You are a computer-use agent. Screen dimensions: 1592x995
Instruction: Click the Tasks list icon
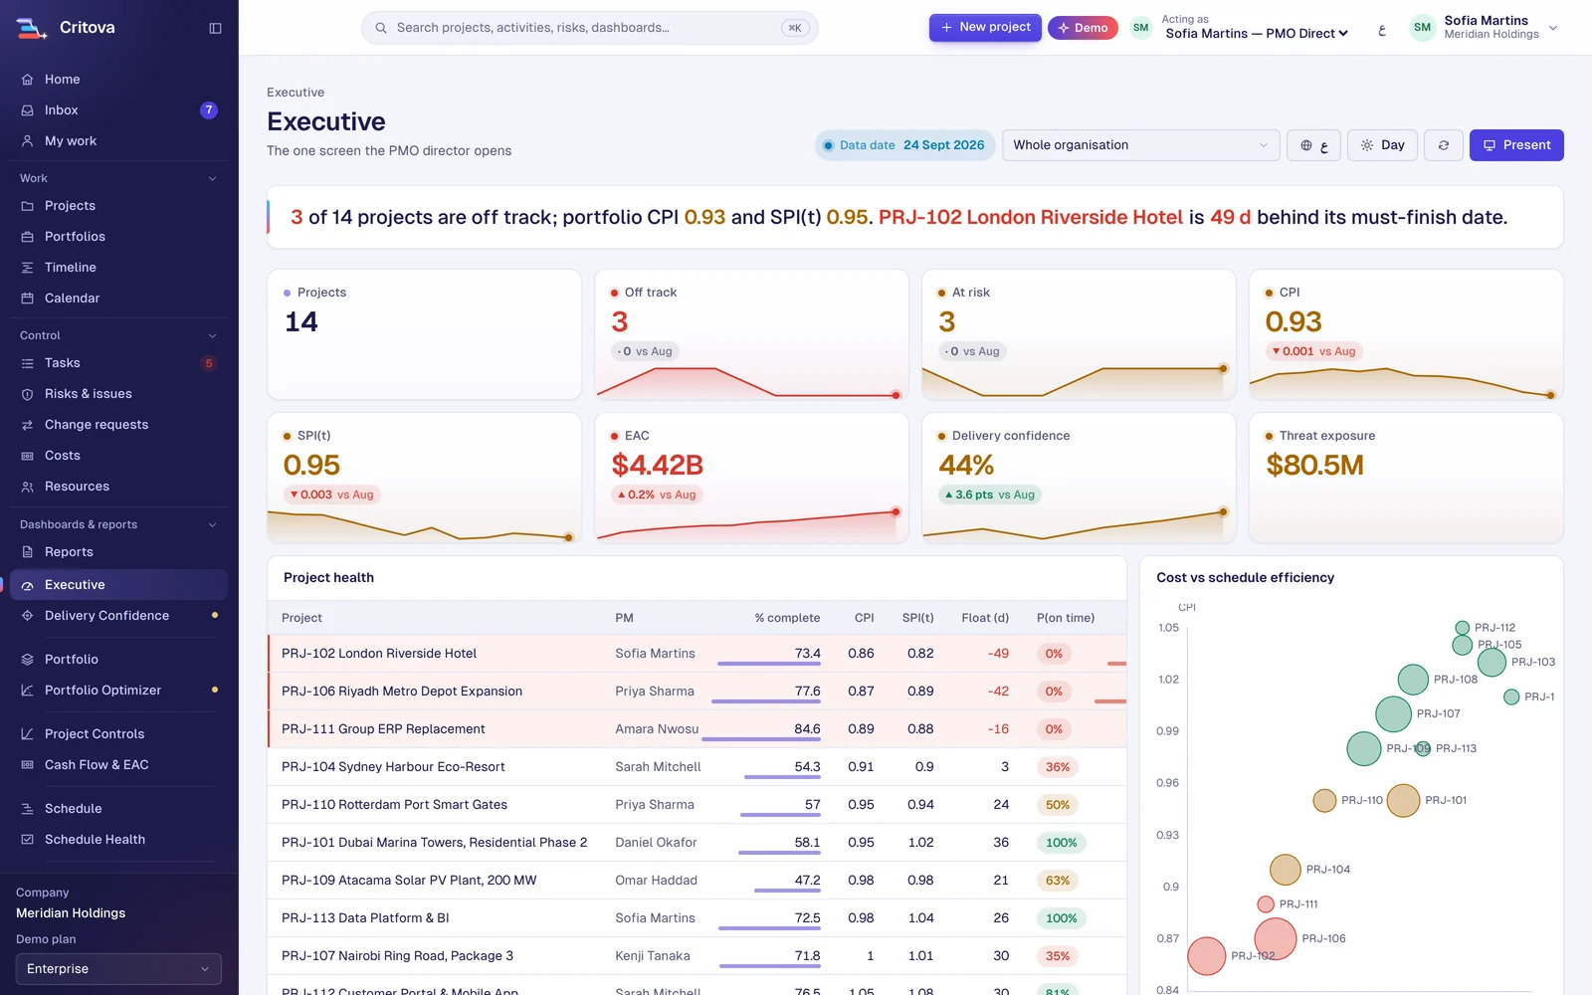click(28, 363)
